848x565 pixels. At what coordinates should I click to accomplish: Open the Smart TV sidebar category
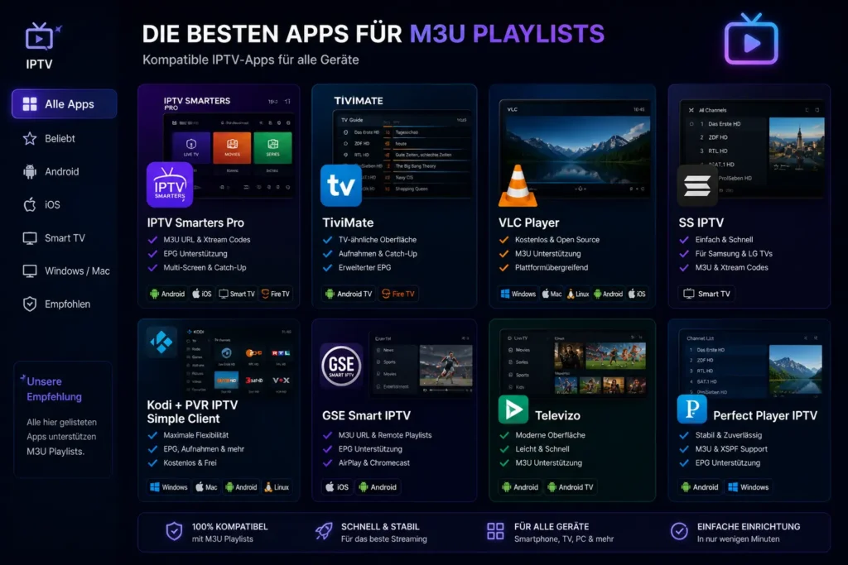tap(54, 237)
